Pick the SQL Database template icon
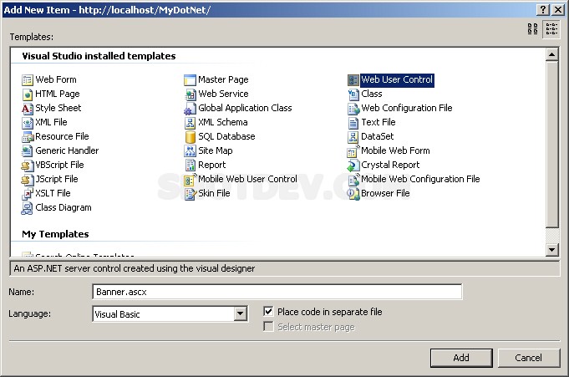569x377 pixels. pyautogui.click(x=191, y=136)
